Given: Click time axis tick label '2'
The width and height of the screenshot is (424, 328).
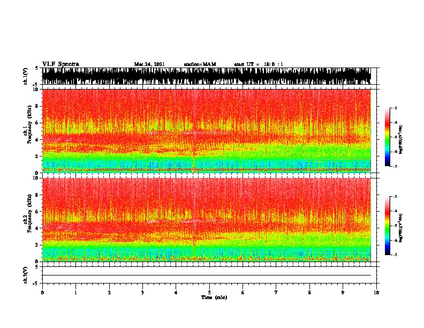Looking at the screenshot, I should (109, 293).
